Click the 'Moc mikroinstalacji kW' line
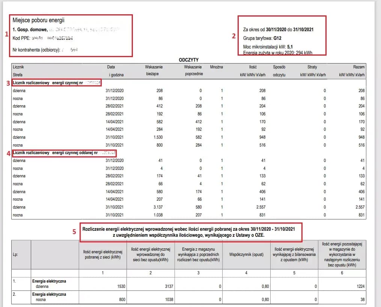The image size is (381, 307). pos(268,47)
